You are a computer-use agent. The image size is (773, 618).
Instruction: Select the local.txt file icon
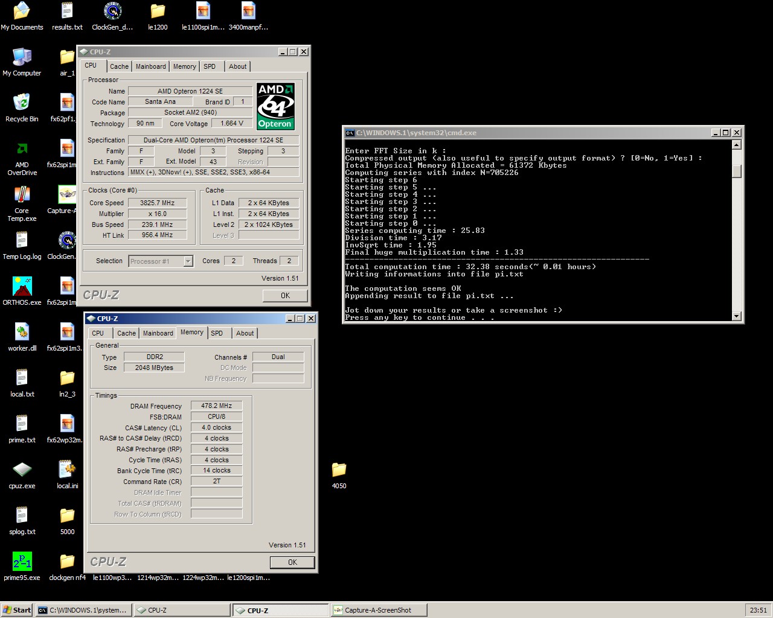22,378
